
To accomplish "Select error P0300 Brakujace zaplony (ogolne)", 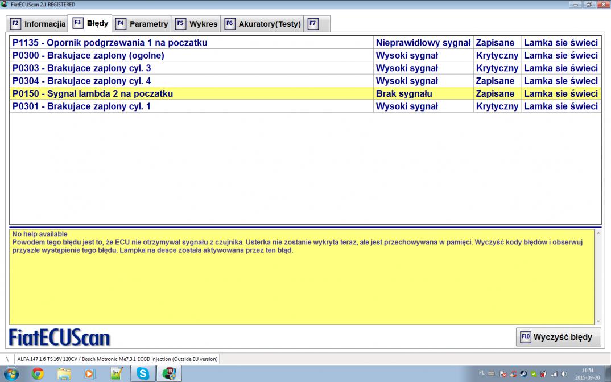I will tap(305, 55).
